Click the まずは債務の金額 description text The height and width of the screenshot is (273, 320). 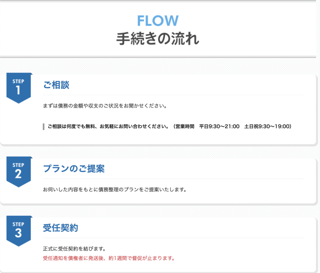point(105,106)
